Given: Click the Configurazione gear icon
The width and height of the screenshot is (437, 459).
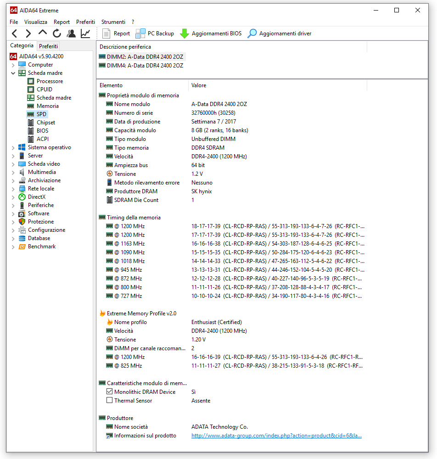Looking at the screenshot, I should (x=22, y=230).
